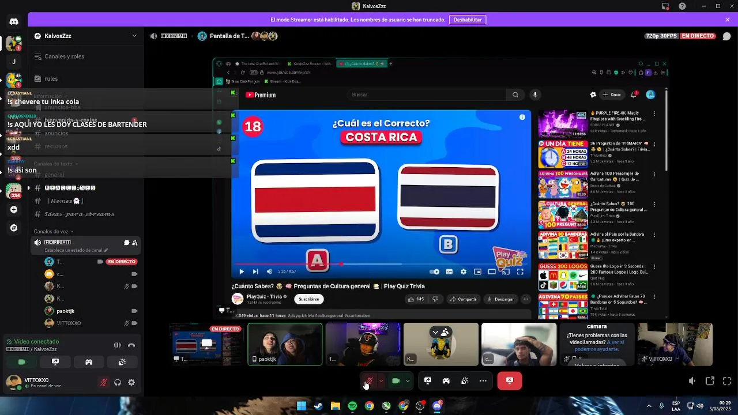
Task: Toggle camera in the call control bar
Action: point(396,380)
